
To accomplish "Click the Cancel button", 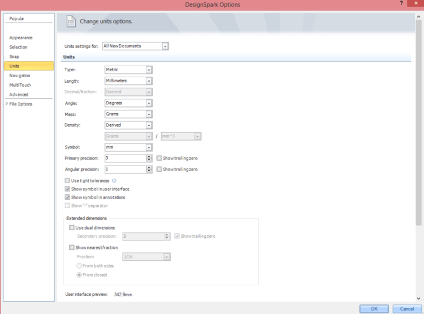I will (407, 308).
